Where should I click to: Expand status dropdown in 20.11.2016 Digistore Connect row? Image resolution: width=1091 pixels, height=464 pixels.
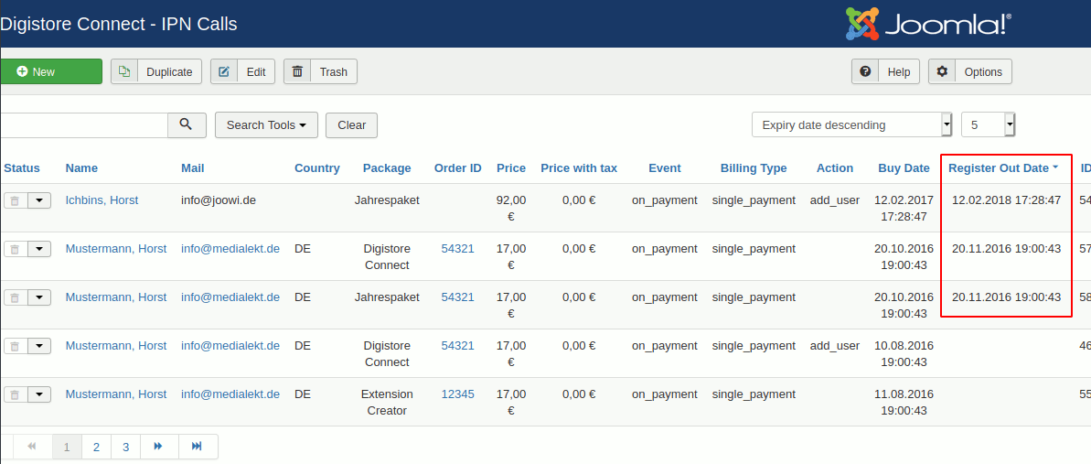pyautogui.click(x=39, y=250)
